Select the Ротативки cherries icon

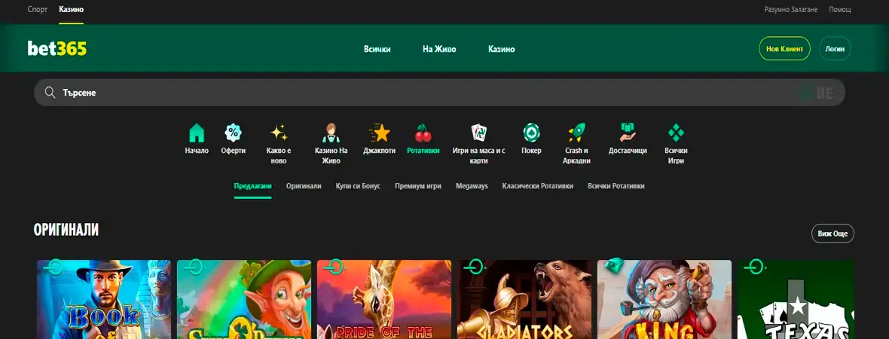coord(423,133)
